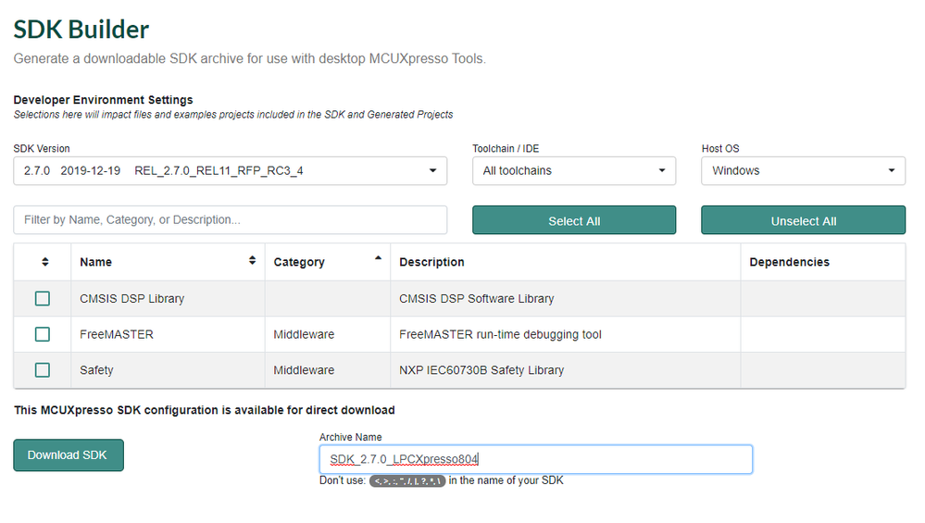Sort table by Category column arrow

(378, 259)
